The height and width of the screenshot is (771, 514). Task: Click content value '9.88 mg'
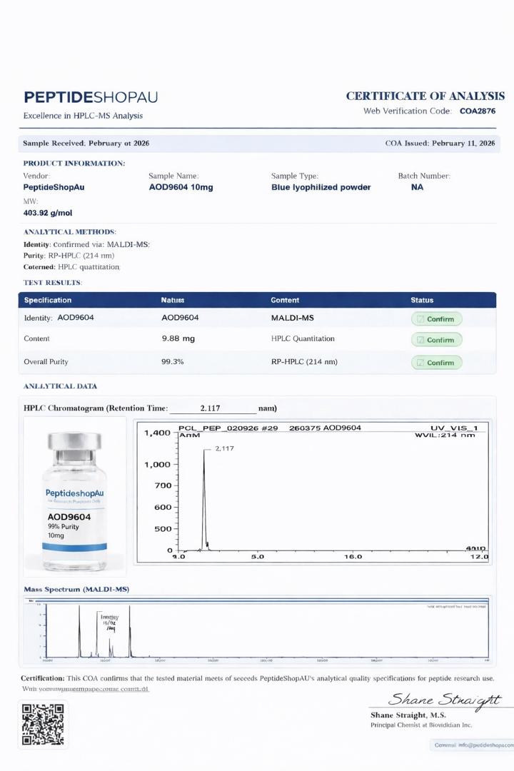178,339
